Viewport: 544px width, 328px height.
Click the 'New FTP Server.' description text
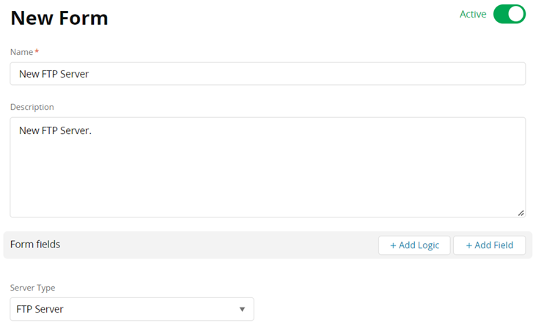coord(55,131)
